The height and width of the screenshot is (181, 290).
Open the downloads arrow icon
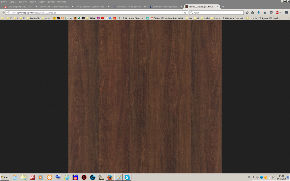(x=259, y=13)
